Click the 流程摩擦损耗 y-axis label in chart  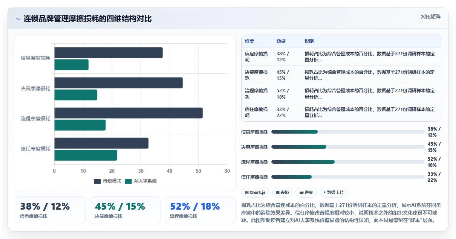pos(35,119)
